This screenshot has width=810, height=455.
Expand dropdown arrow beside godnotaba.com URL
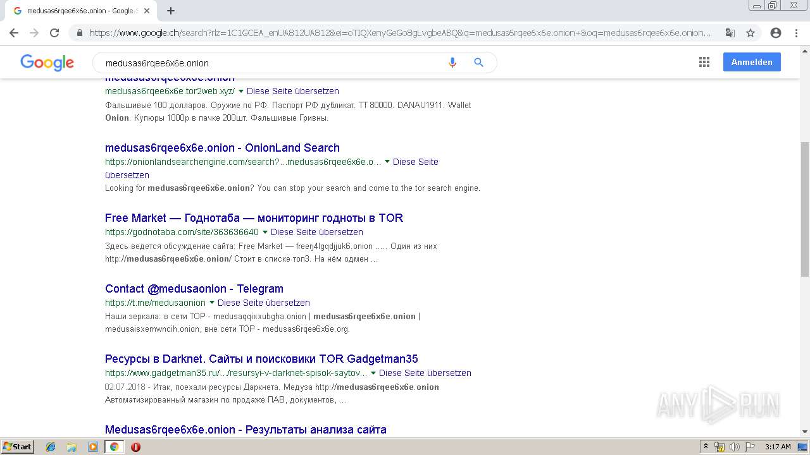(265, 232)
